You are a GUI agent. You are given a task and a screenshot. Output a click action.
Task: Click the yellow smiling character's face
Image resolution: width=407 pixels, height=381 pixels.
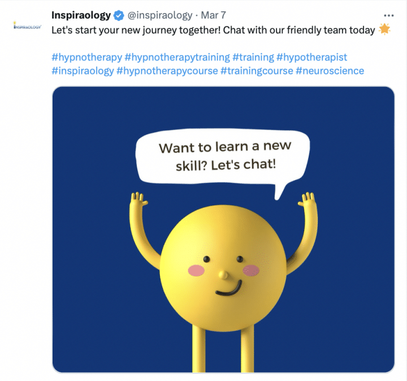(x=223, y=268)
